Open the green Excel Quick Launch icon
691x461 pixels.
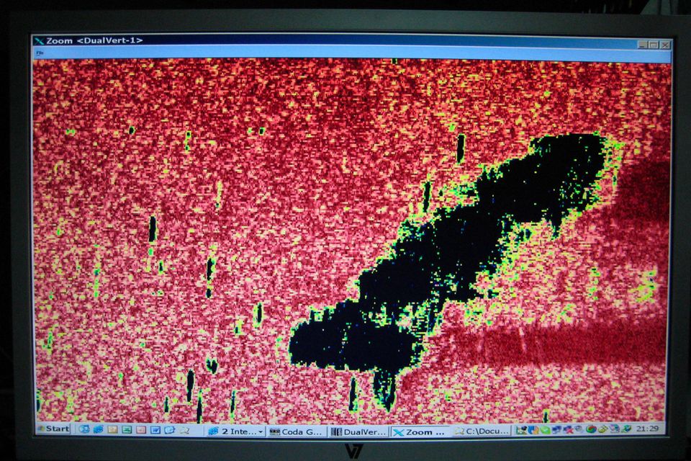pos(127,430)
